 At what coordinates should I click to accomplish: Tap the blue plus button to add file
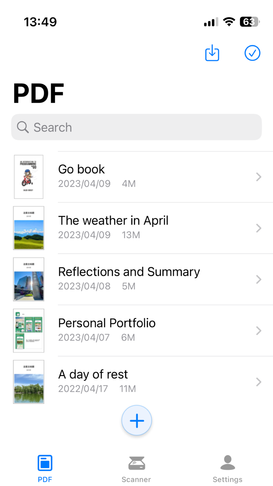(x=136, y=421)
